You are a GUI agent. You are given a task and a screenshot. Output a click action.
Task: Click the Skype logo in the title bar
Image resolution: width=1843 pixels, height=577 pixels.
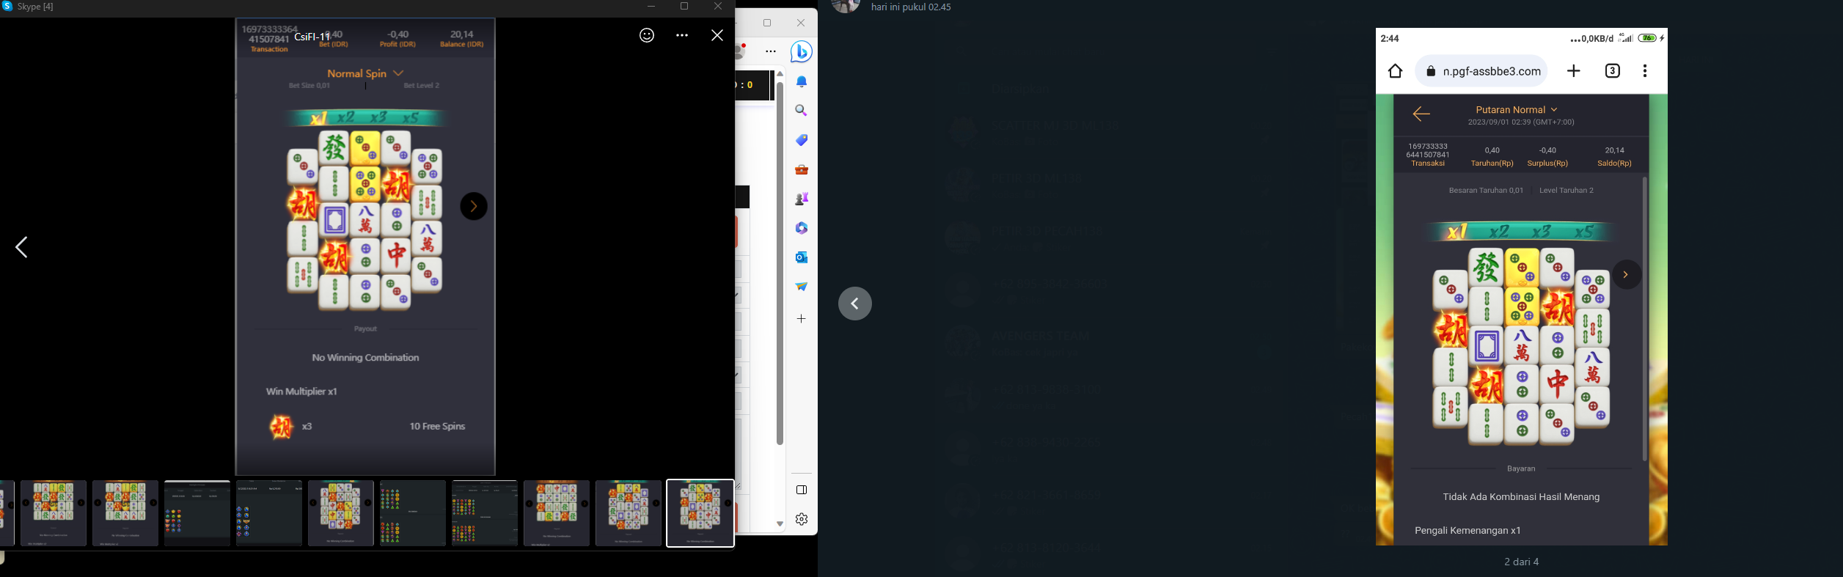[x=7, y=7]
